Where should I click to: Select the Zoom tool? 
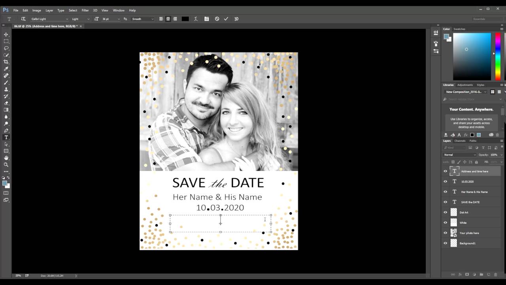tap(6, 164)
